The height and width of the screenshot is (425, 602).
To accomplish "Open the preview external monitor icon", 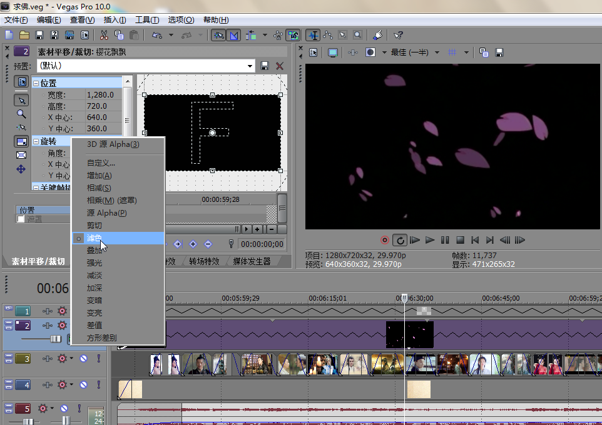I will coord(332,52).
